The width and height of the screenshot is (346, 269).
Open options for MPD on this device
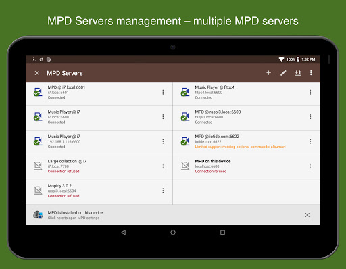[x=310, y=166]
